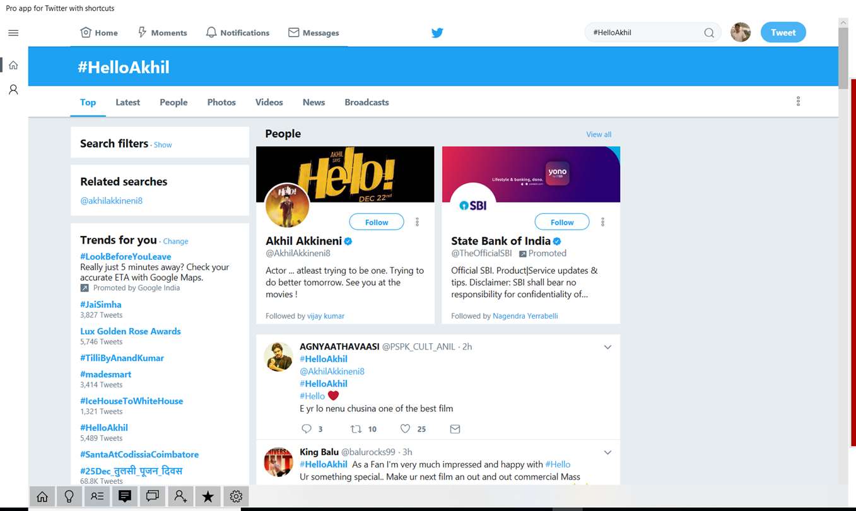Open the @akhilakkineni8 related search

pos(112,201)
